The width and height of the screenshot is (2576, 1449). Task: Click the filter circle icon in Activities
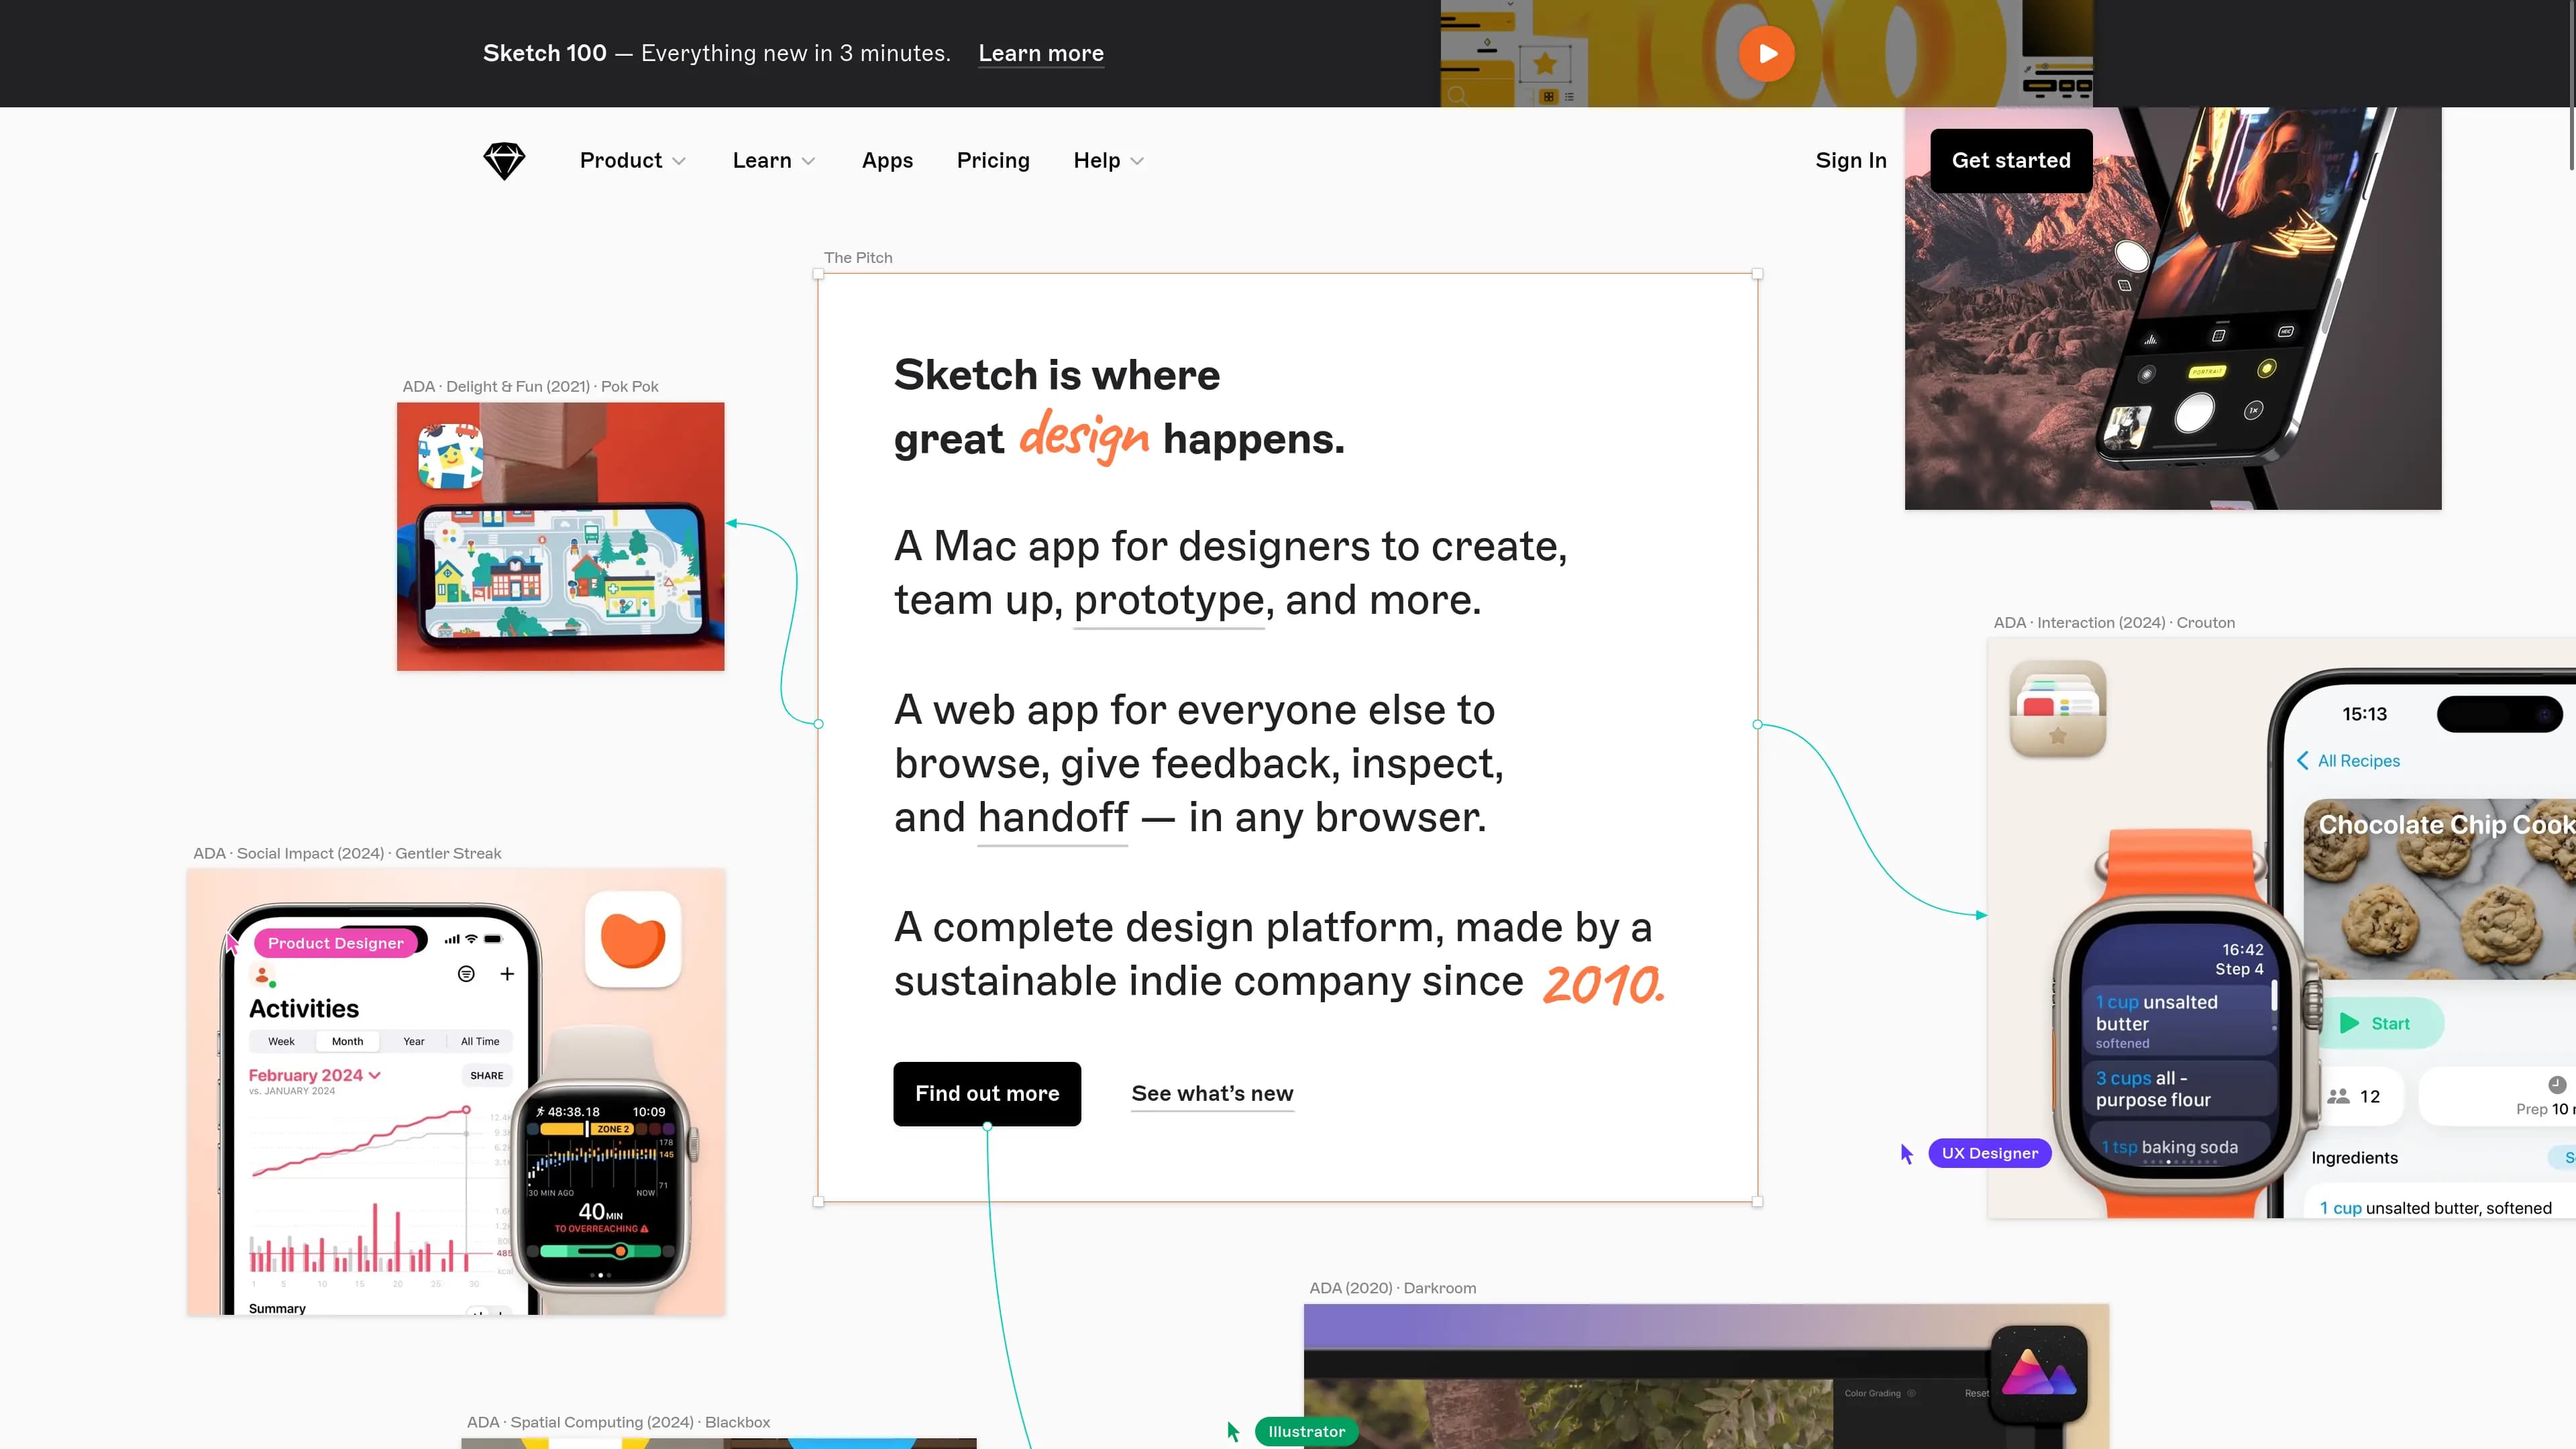466,974
